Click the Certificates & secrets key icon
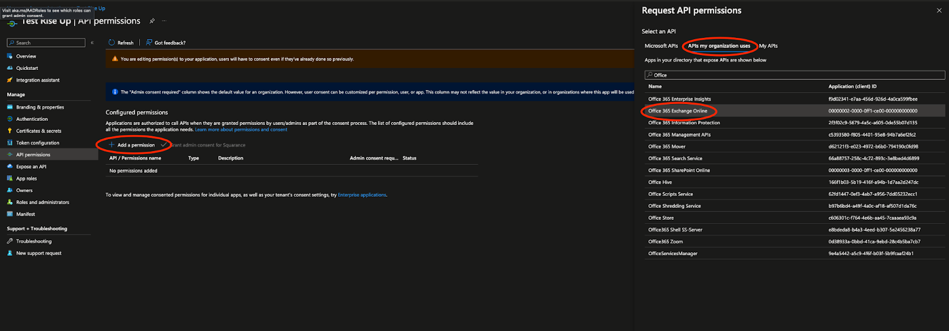This screenshot has height=331, width=949. pyautogui.click(x=10, y=131)
